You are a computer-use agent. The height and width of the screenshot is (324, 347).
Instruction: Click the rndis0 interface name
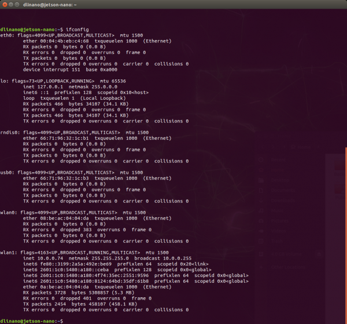[x=9, y=132]
